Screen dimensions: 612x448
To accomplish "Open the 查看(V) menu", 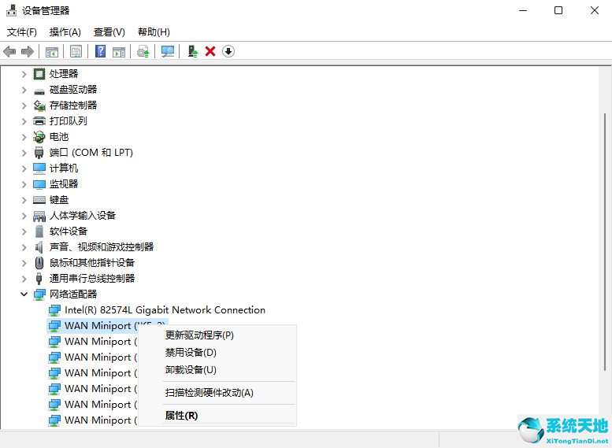I will click(109, 32).
